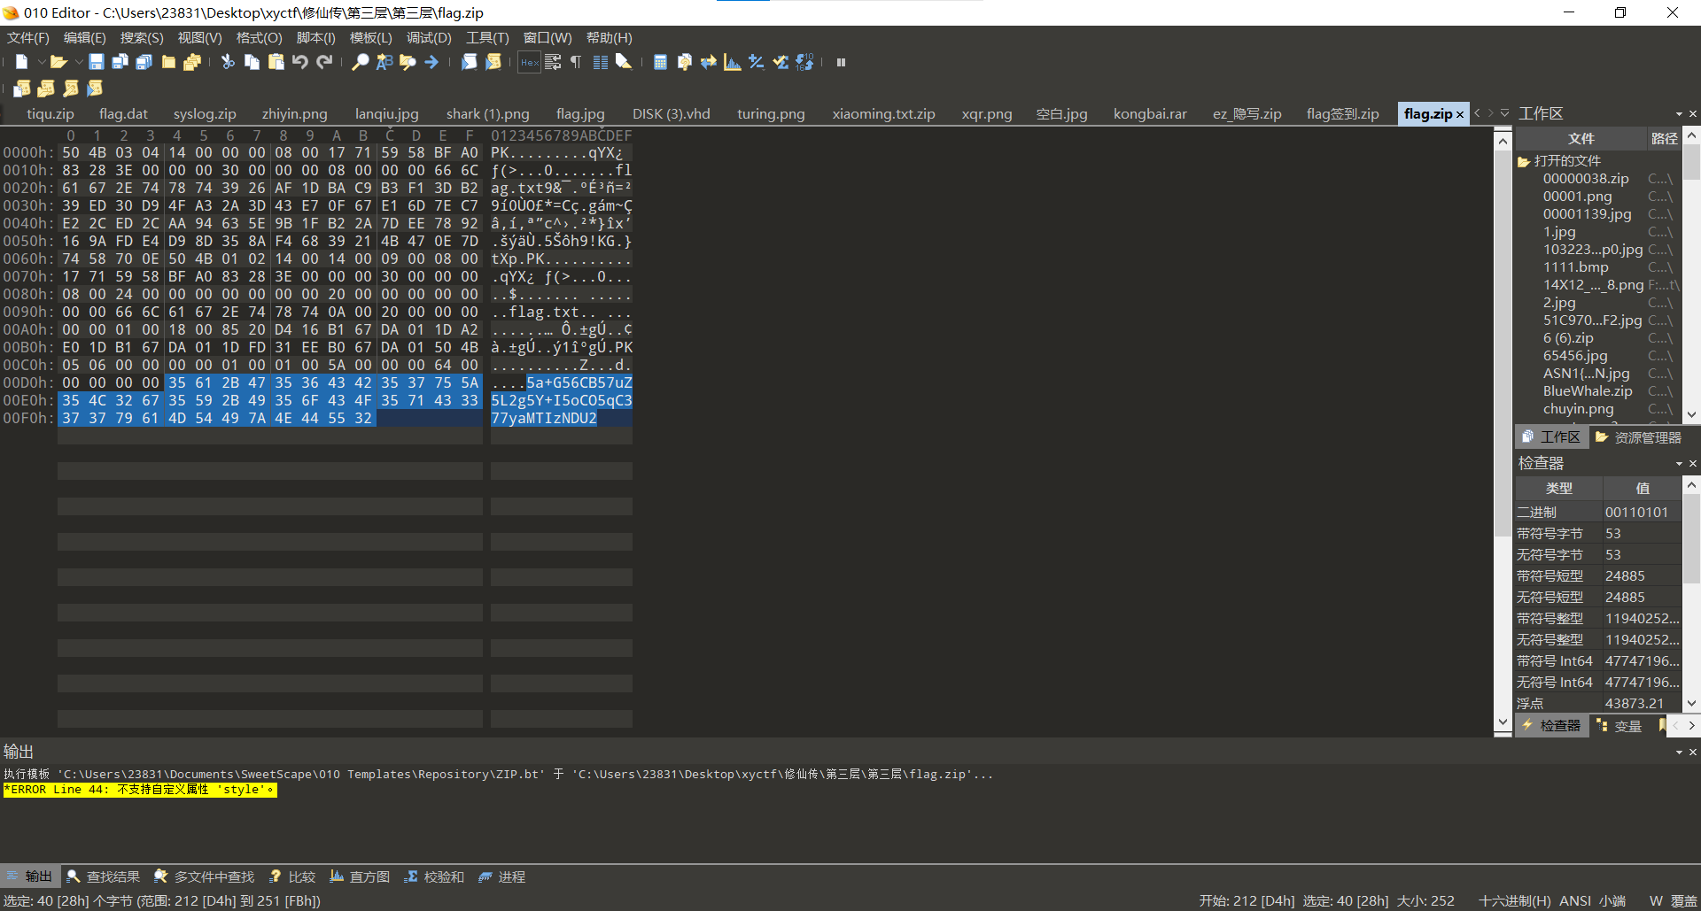Open Find with the magnifier icon
This screenshot has height=911, width=1701.
coord(360,62)
